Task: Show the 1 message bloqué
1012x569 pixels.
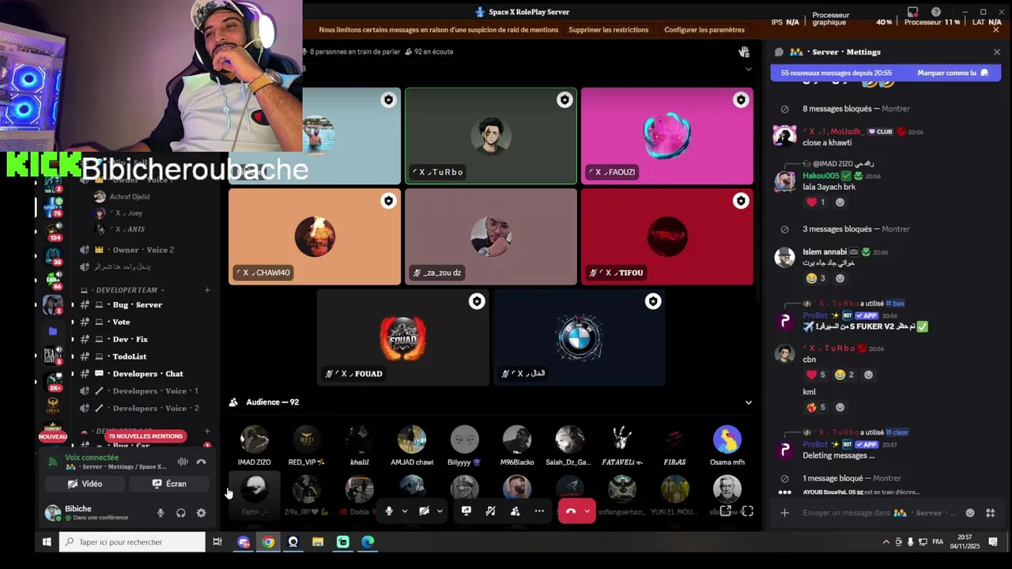Action: [x=886, y=479]
